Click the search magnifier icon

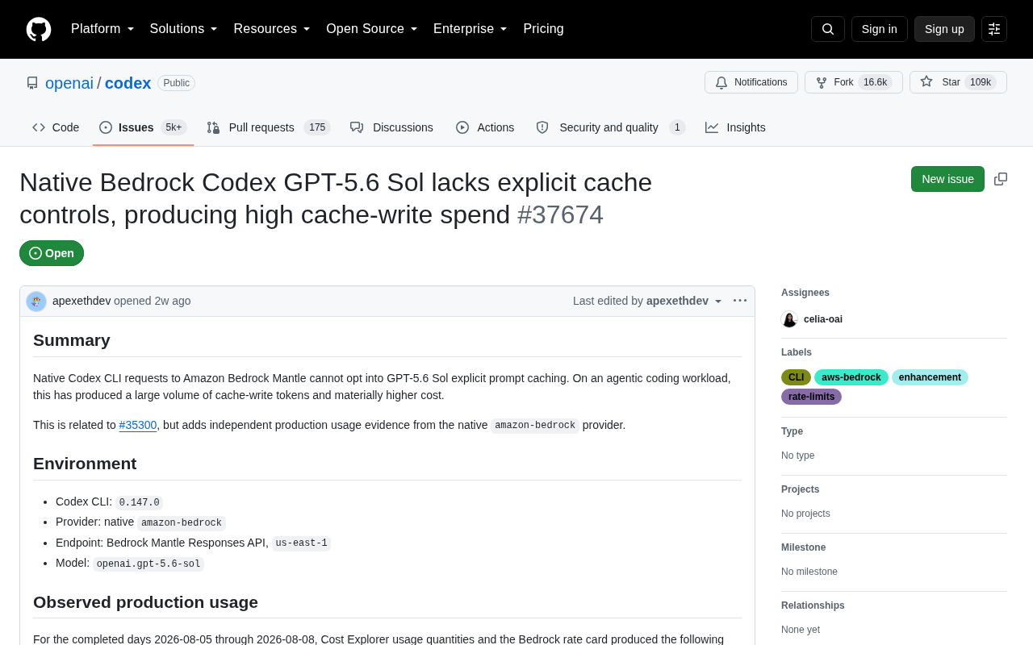[x=828, y=29]
